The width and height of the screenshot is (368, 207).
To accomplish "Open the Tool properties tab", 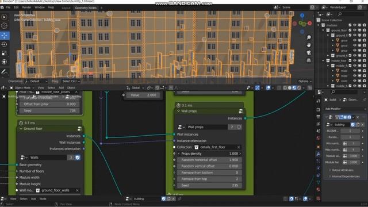I will [x=318, y=101].
